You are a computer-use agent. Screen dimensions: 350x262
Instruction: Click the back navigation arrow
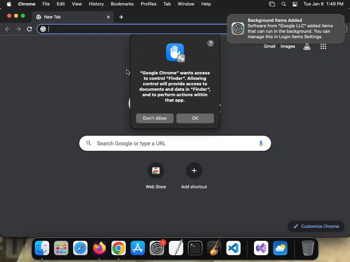pos(8,29)
